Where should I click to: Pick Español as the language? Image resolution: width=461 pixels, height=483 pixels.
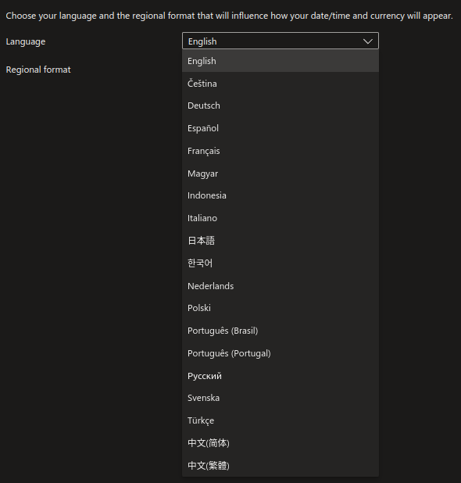click(281, 128)
